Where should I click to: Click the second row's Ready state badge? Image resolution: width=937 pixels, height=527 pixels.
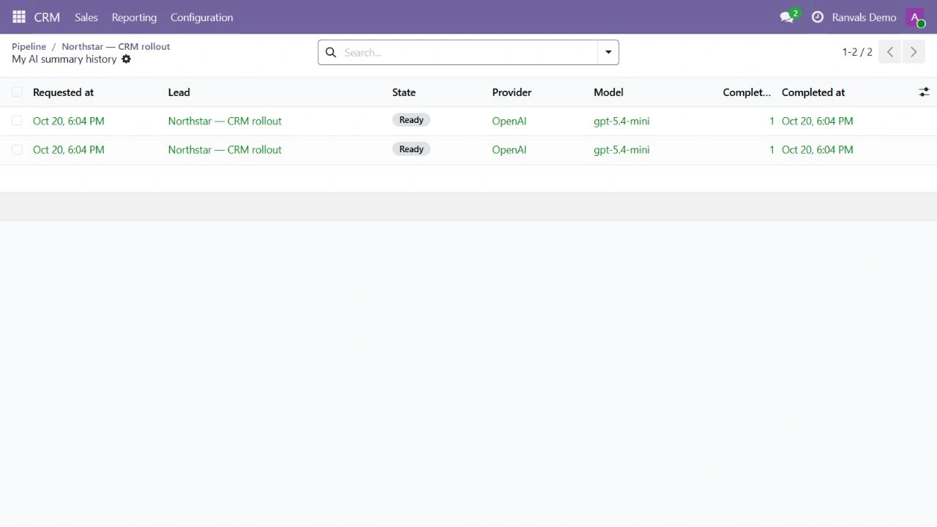[411, 149]
